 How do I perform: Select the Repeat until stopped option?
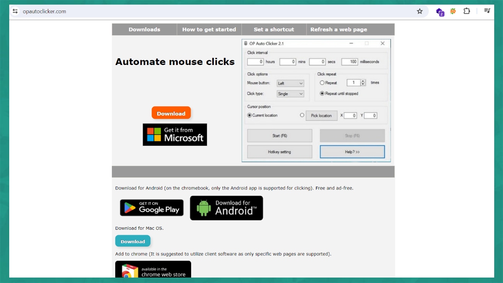pos(322,93)
